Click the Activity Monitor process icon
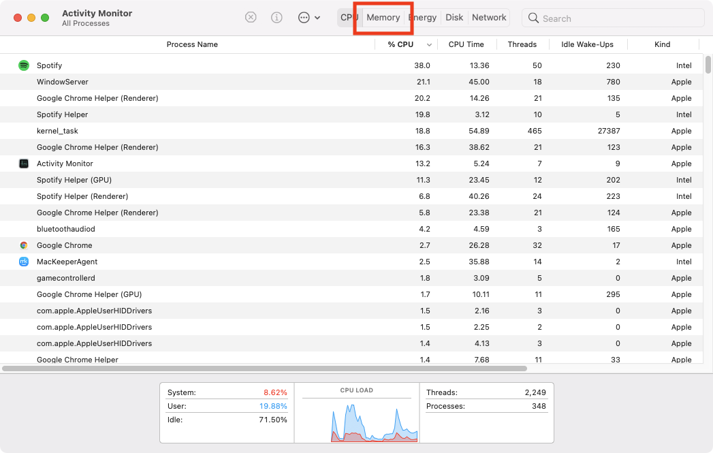The width and height of the screenshot is (713, 453). pyautogui.click(x=24, y=163)
